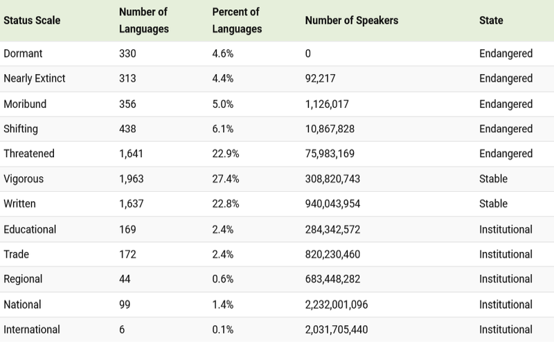Select the Regional language count 44
554x346 pixels.
coord(125,279)
